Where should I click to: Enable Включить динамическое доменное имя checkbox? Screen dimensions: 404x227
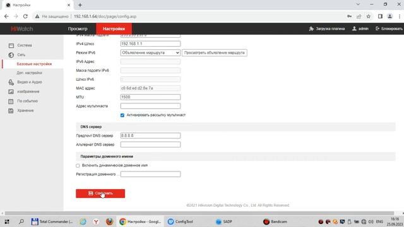pos(78,165)
